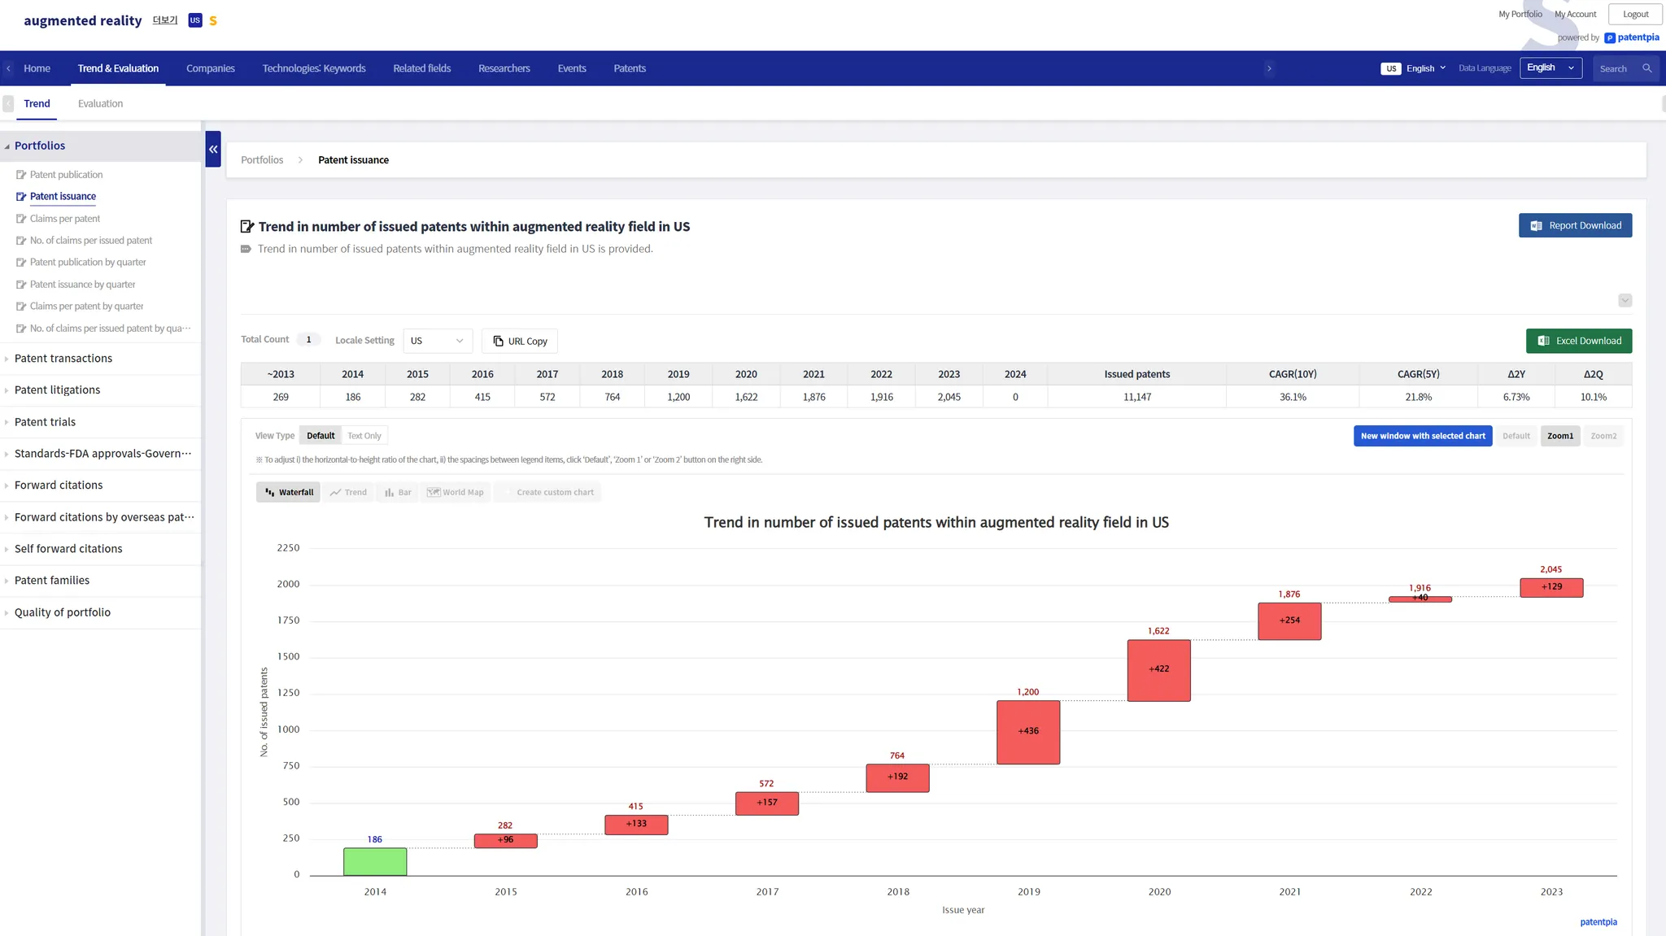Select Text Only view type
This screenshot has width=1666, height=936.
pos(364,436)
